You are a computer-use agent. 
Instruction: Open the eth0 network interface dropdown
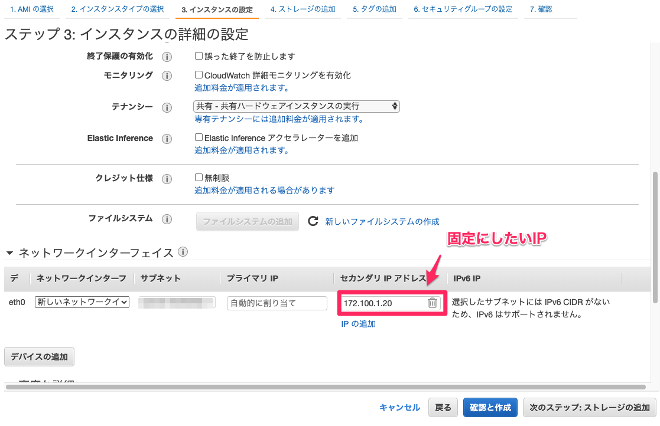click(81, 302)
